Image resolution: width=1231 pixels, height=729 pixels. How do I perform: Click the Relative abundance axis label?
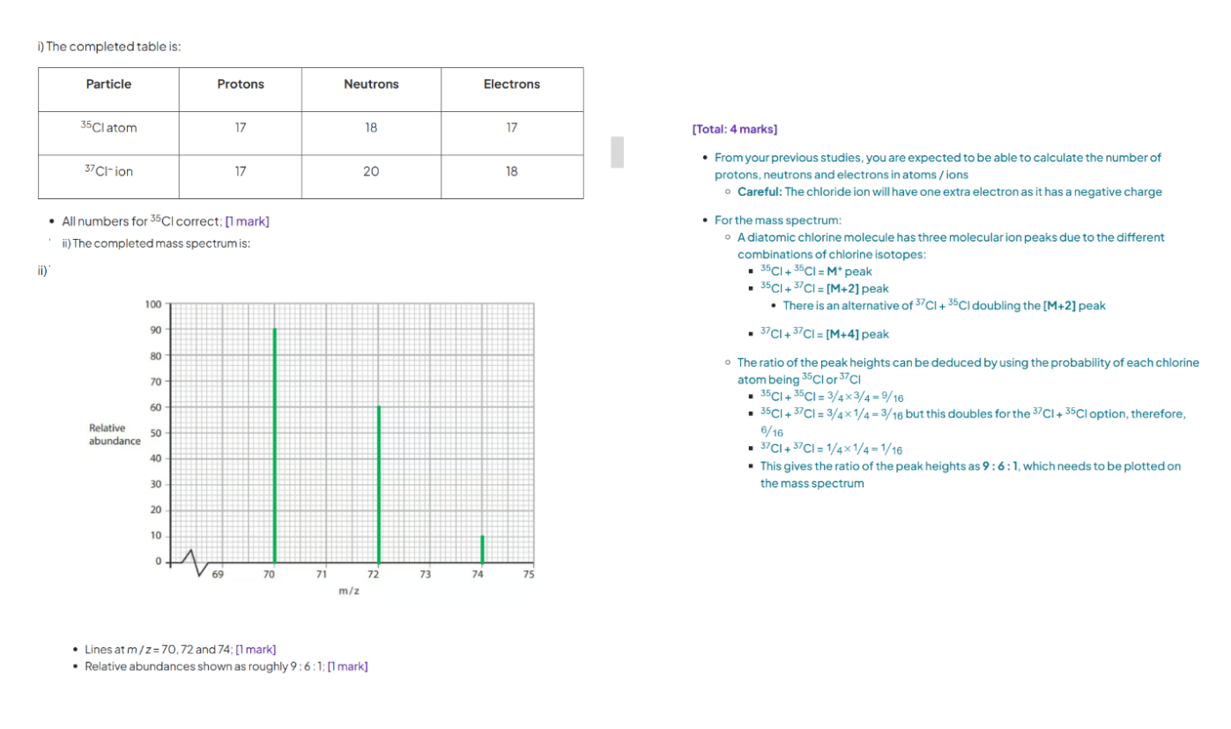coord(114,435)
